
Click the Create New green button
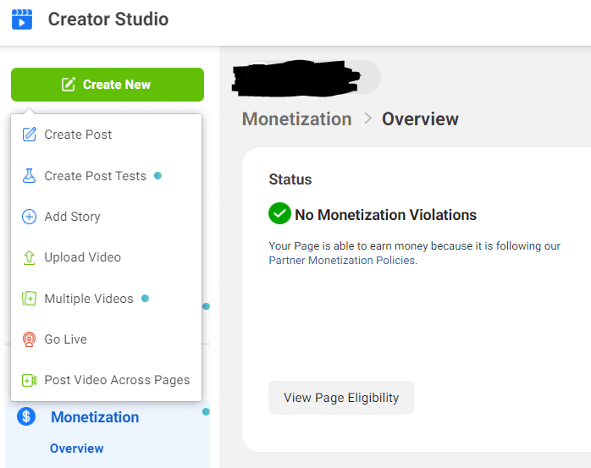click(108, 85)
